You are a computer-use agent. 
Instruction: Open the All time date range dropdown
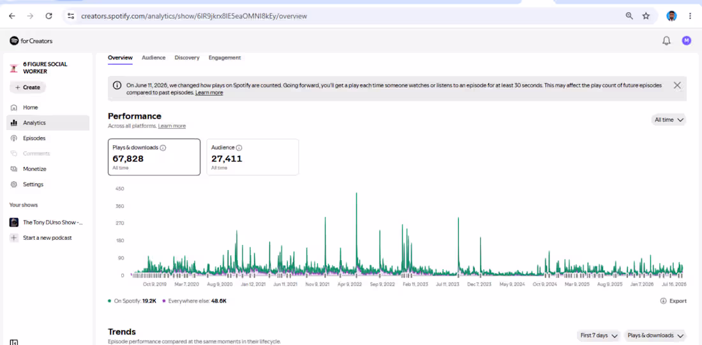click(668, 120)
